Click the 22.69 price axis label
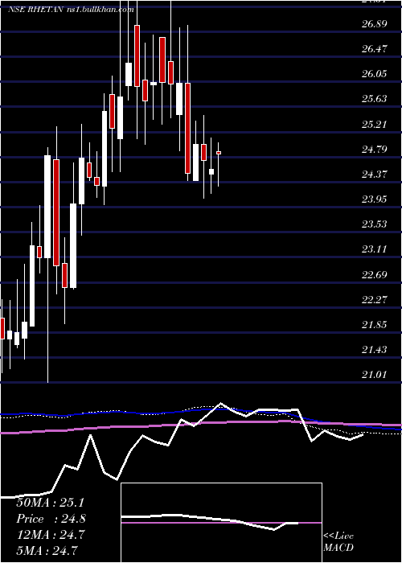The width and height of the screenshot is (402, 563). [x=375, y=274]
